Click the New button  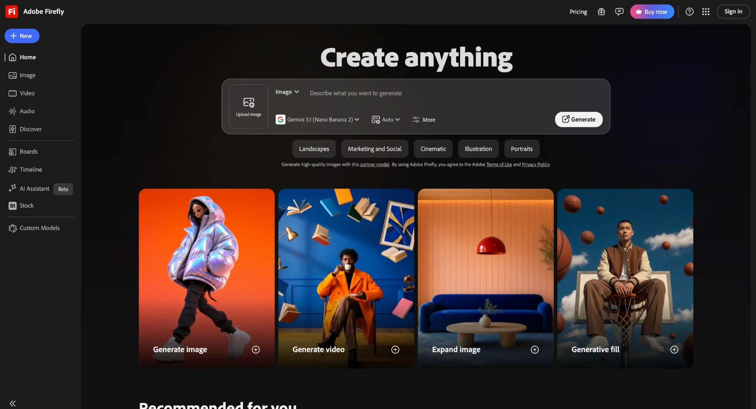pyautogui.click(x=22, y=36)
